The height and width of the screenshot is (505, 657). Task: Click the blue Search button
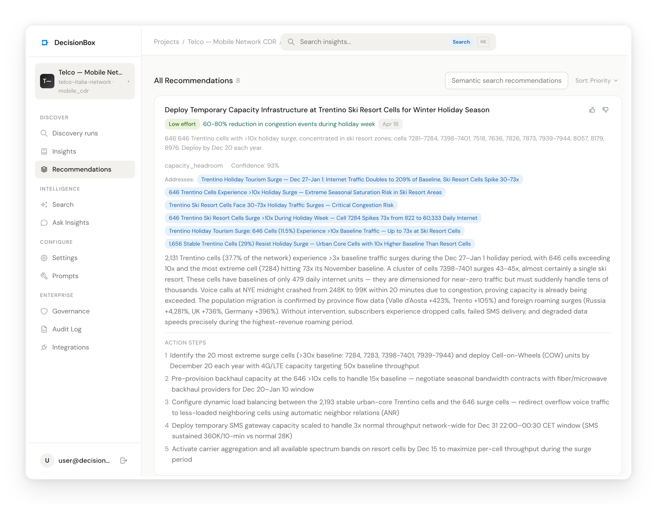[x=461, y=42]
